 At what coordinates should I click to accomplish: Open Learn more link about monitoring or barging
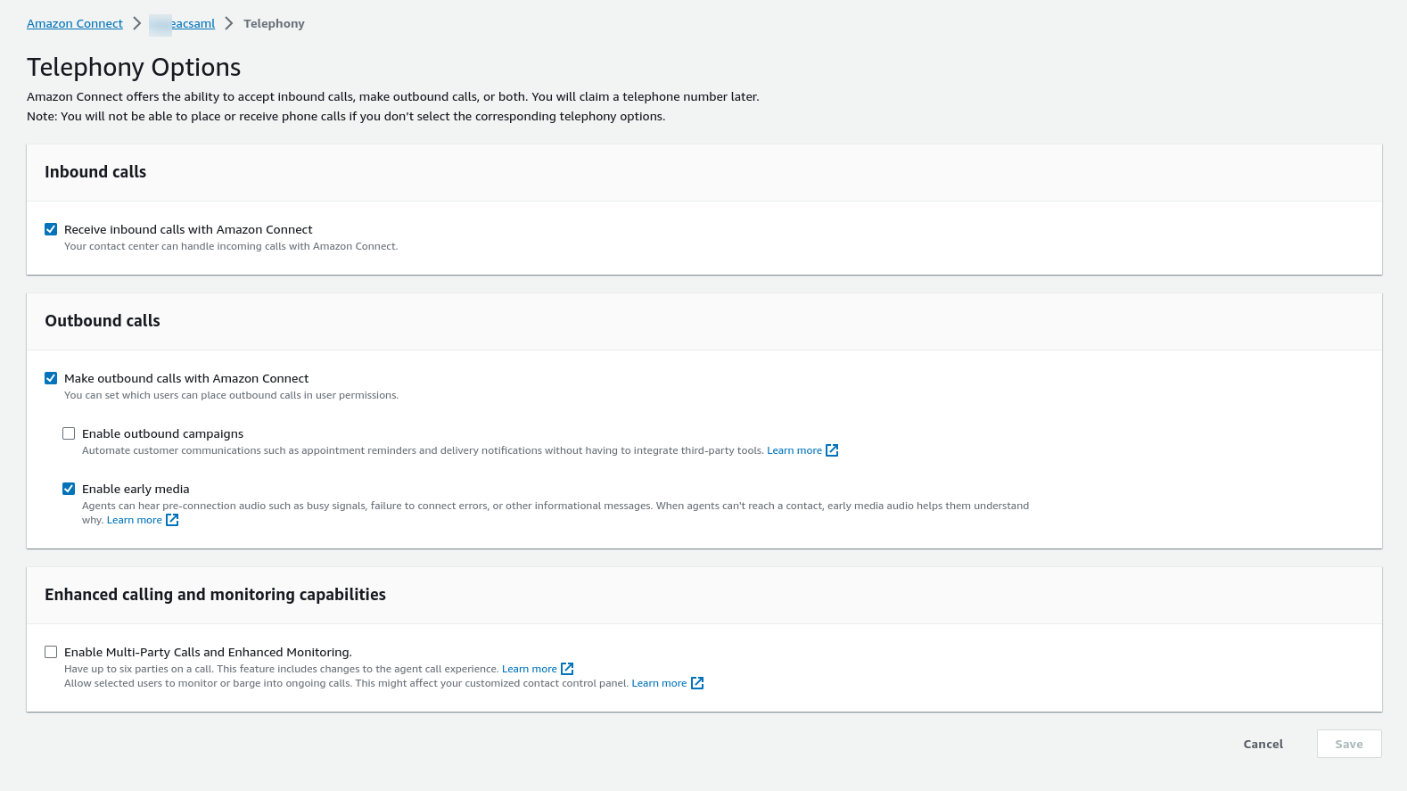click(659, 683)
